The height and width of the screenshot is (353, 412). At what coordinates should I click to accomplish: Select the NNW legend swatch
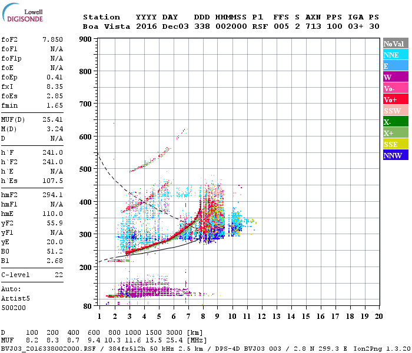coord(396,155)
